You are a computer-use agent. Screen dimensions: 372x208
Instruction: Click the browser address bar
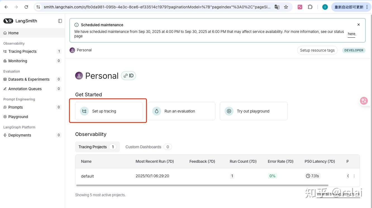click(x=156, y=7)
